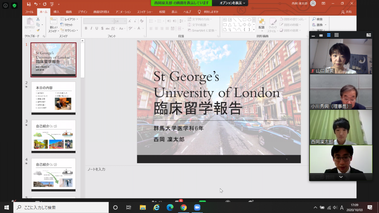Open File Explorer from the taskbar
The image size is (379, 213).
click(x=143, y=207)
